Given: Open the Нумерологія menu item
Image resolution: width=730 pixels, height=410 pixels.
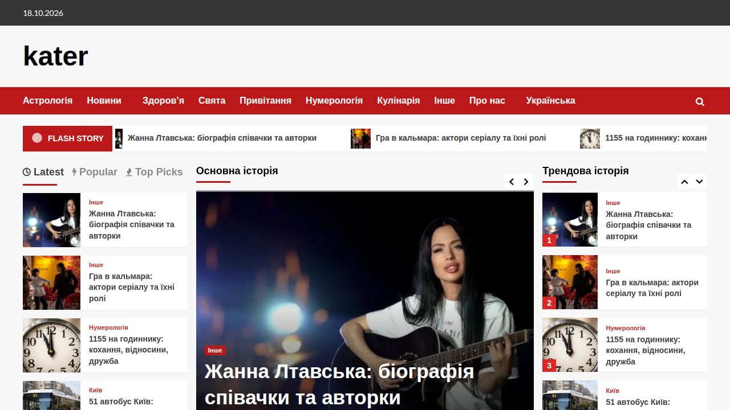Looking at the screenshot, I should (x=334, y=101).
